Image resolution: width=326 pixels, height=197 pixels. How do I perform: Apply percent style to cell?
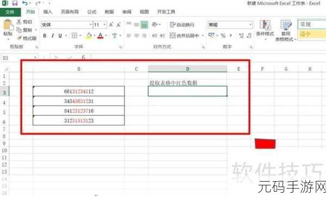pyautogui.click(x=223, y=36)
